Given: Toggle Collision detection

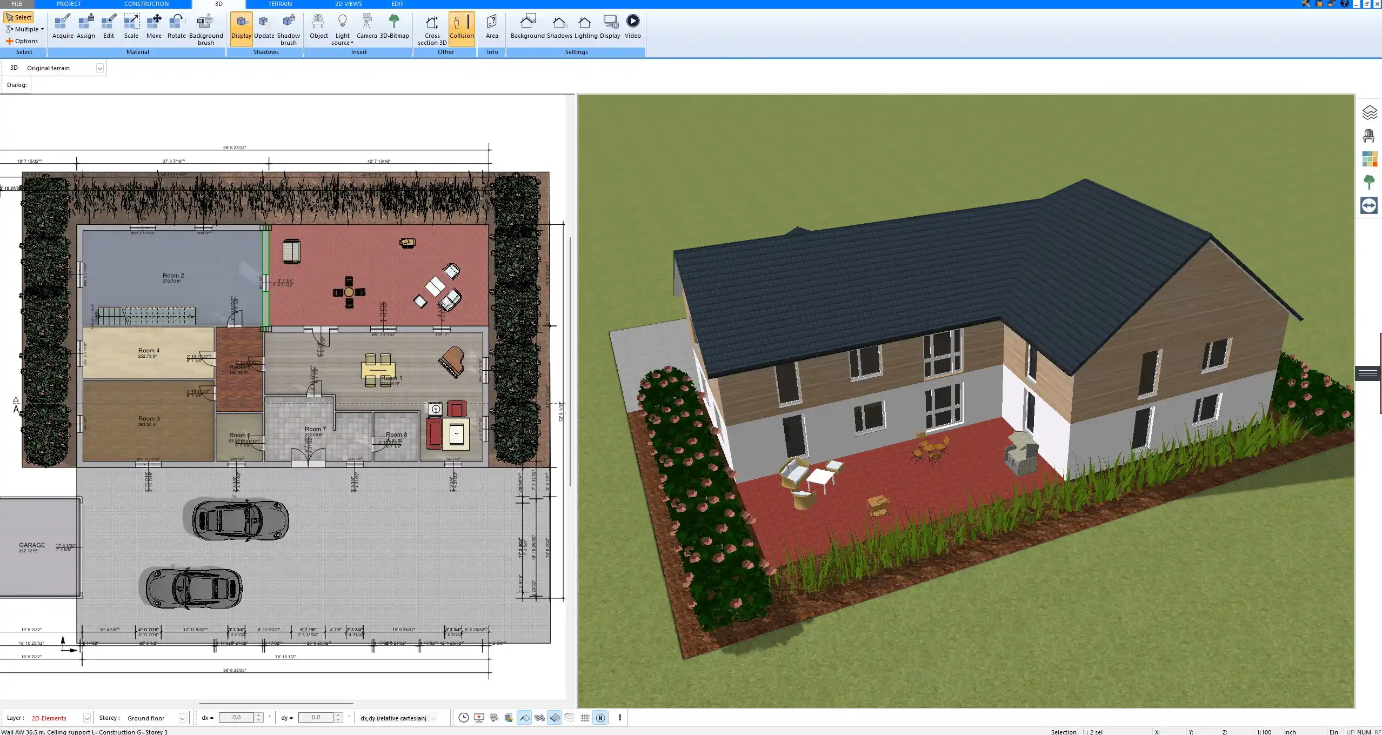Looking at the screenshot, I should pos(462,28).
